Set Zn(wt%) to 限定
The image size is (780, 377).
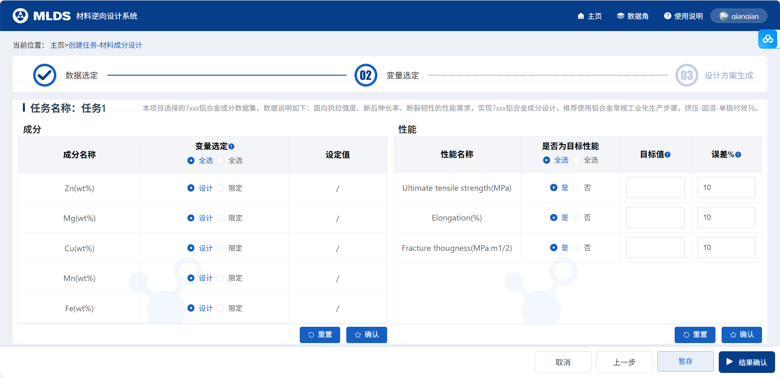tap(221, 188)
